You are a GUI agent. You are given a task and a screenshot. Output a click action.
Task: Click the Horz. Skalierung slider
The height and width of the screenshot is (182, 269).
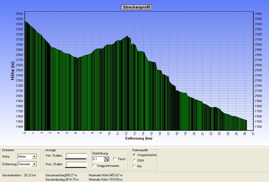[x=76, y=164]
